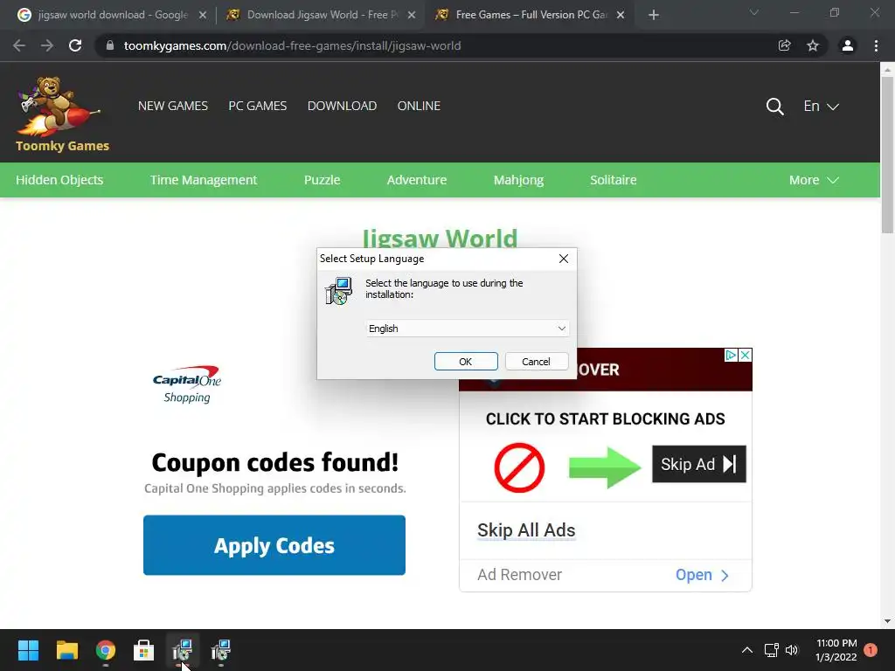The height and width of the screenshot is (671, 895).
Task: Close the Select Setup Language dialog
Action: (564, 259)
